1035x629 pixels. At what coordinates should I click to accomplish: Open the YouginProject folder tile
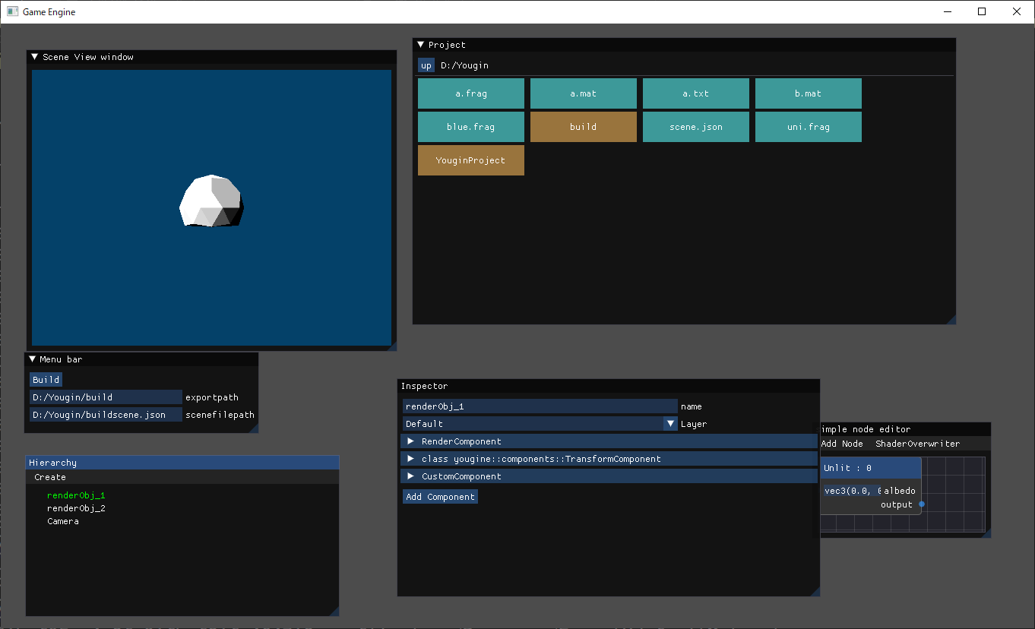[x=471, y=160]
